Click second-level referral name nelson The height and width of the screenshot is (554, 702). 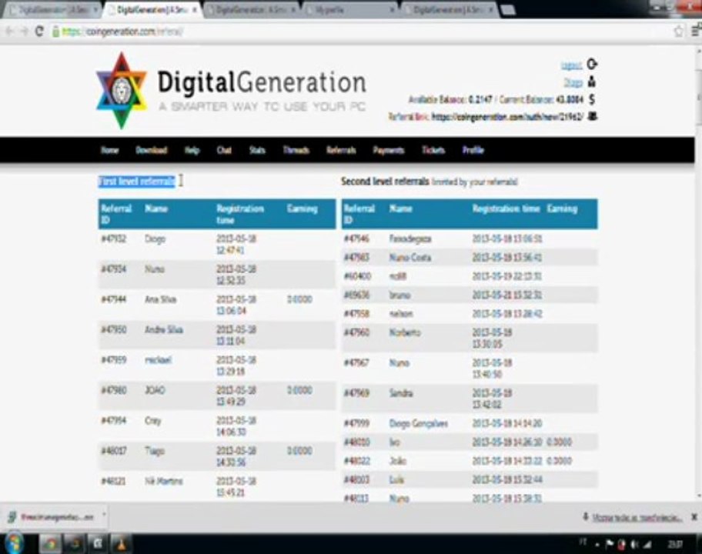(401, 314)
